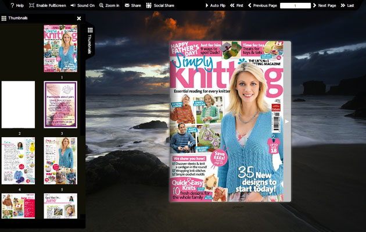366x232 pixels.
Task: Jump to the First page
Action: coord(236,5)
